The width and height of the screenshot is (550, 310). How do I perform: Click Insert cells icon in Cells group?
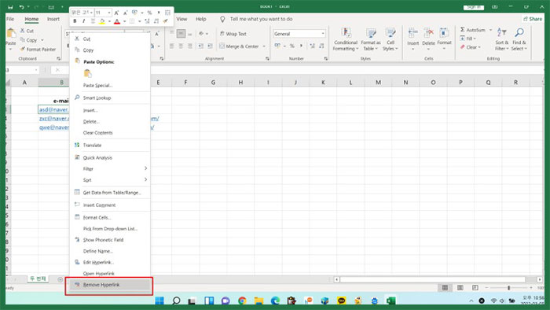(x=412, y=32)
